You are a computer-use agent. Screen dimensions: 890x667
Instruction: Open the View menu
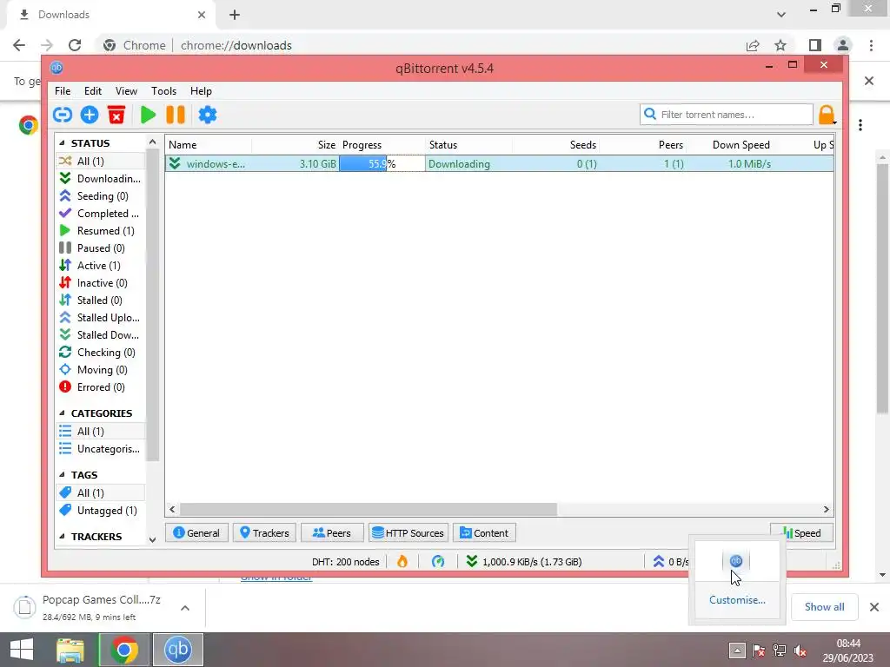click(x=126, y=90)
